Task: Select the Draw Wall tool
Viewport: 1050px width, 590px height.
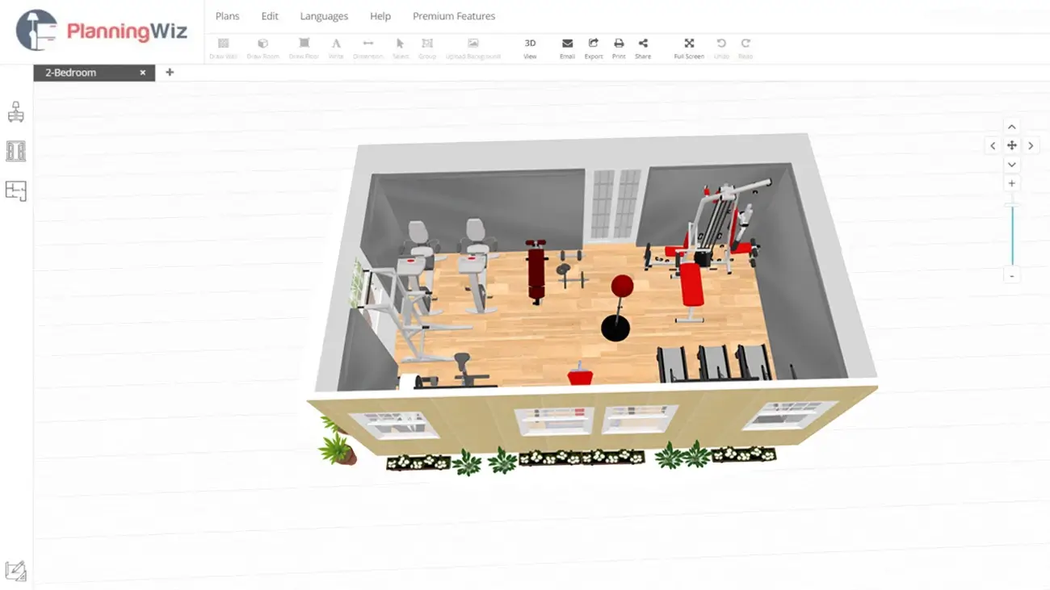Action: [223, 47]
